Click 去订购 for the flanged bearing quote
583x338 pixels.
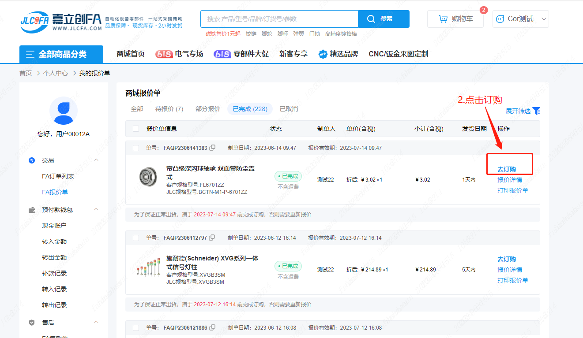[x=507, y=169]
